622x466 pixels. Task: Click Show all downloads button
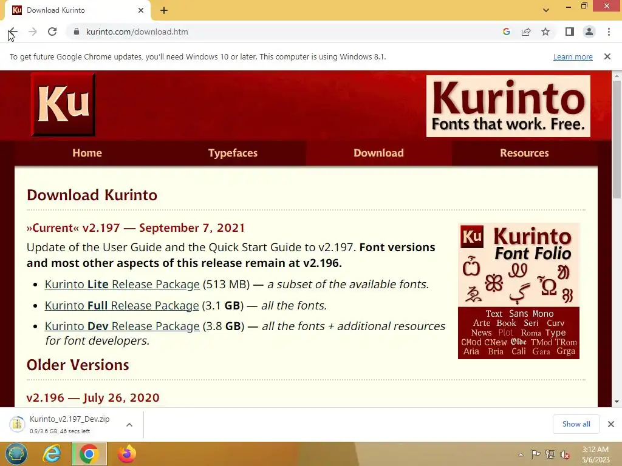click(576, 424)
